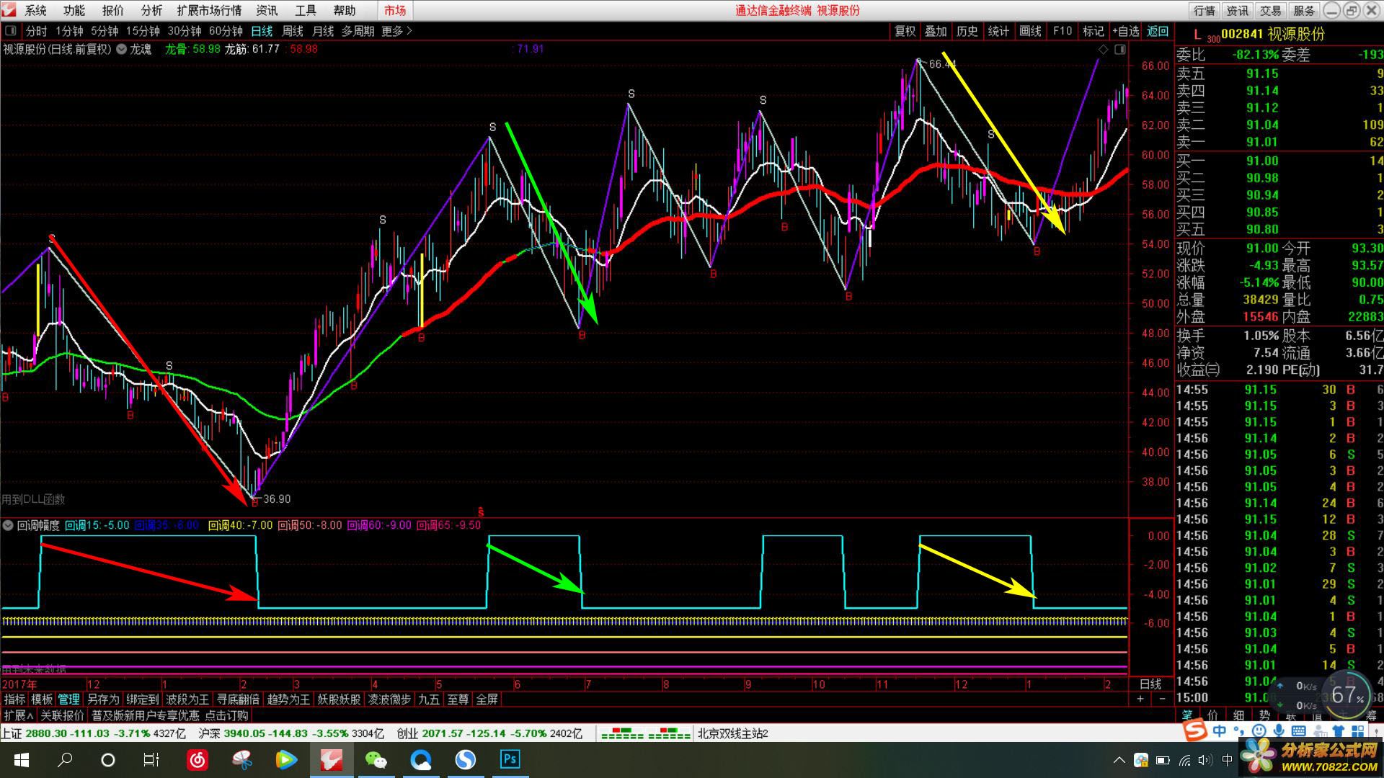This screenshot has width=1384, height=778.
Task: Click the diamond marker icon above chart
Action: pos(1103,49)
